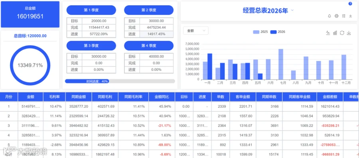Open the blue help question-mark icon

pos(350,4)
